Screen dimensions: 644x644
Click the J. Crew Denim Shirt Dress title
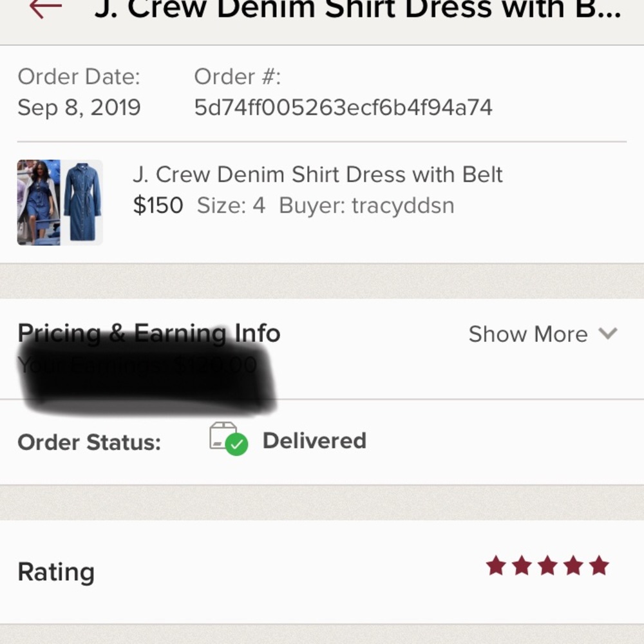click(x=318, y=175)
